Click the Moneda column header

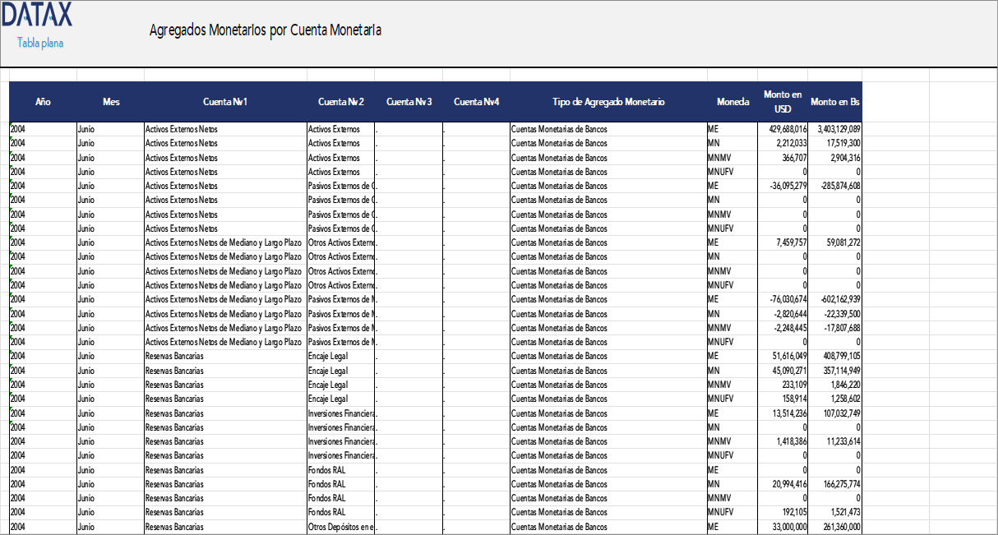point(731,102)
